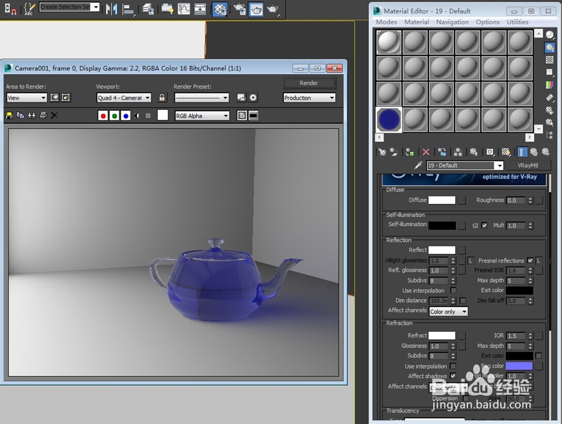Toggle Fresnel reflections checkbox
Screen dimensions: 562x424
[530, 260]
